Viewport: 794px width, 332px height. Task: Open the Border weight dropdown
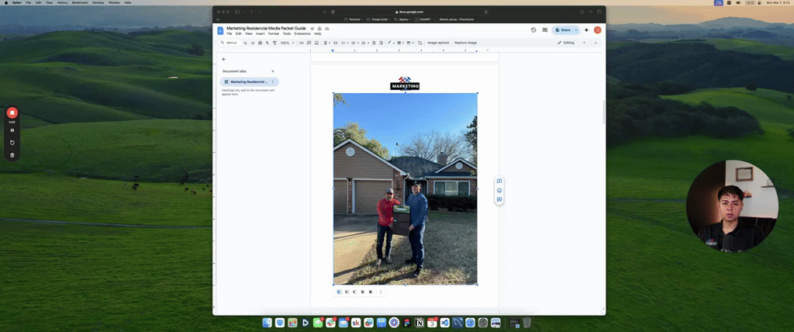coord(400,43)
